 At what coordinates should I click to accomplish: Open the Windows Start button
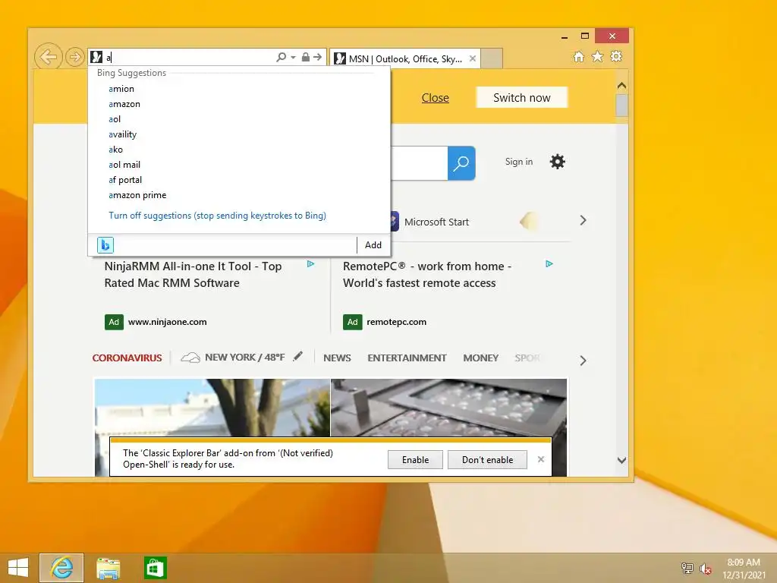18,568
